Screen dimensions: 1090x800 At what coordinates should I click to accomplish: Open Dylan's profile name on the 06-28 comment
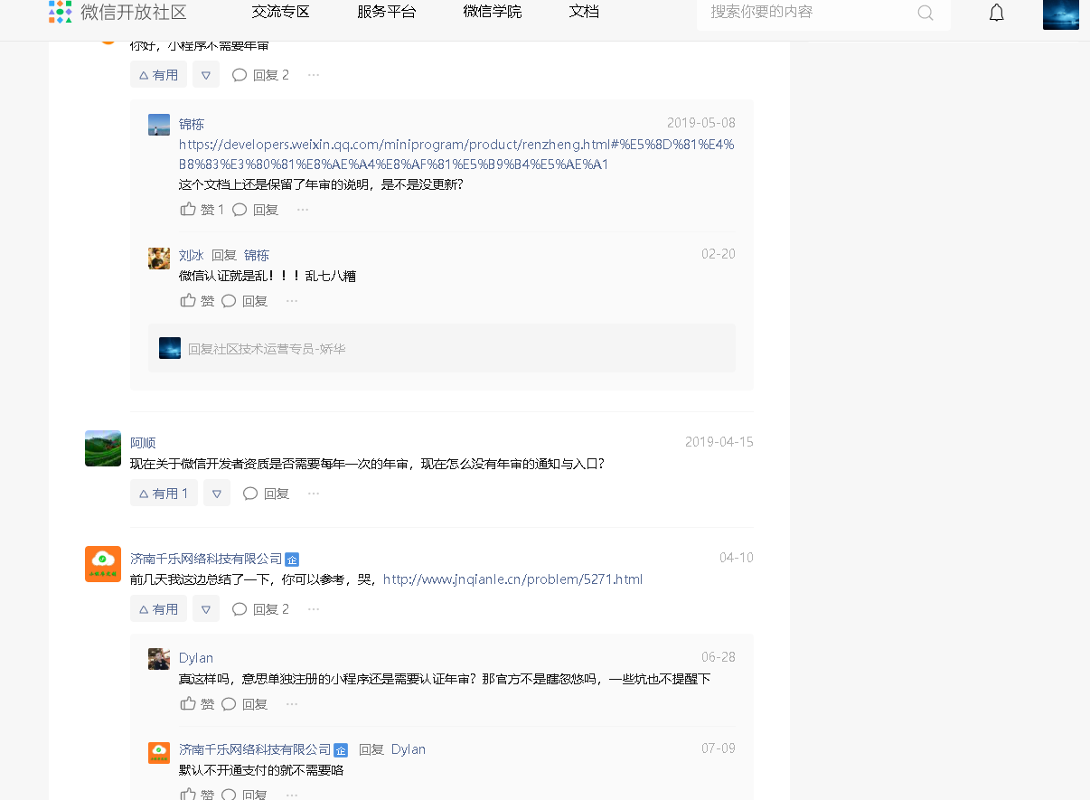(x=196, y=658)
